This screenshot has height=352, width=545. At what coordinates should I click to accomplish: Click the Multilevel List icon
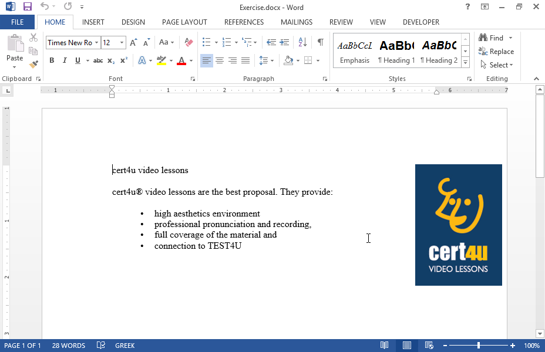coord(247,42)
